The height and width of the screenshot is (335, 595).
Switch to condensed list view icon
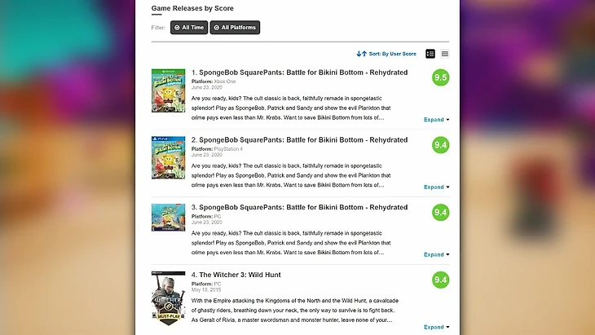point(445,54)
